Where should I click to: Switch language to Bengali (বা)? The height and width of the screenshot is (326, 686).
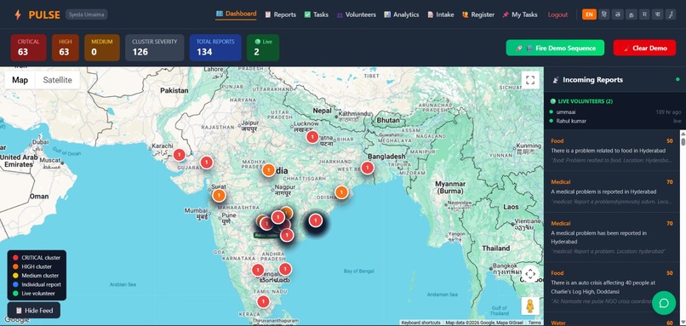click(x=657, y=14)
